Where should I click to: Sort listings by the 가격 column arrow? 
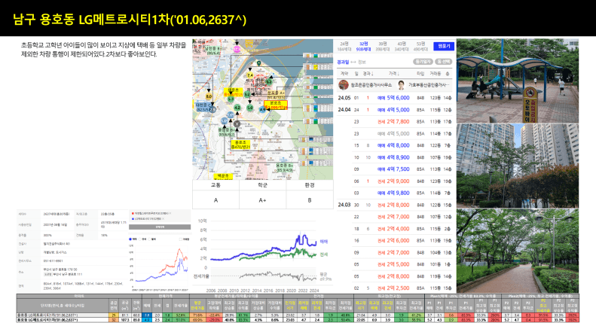pyautogui.click(x=398, y=74)
